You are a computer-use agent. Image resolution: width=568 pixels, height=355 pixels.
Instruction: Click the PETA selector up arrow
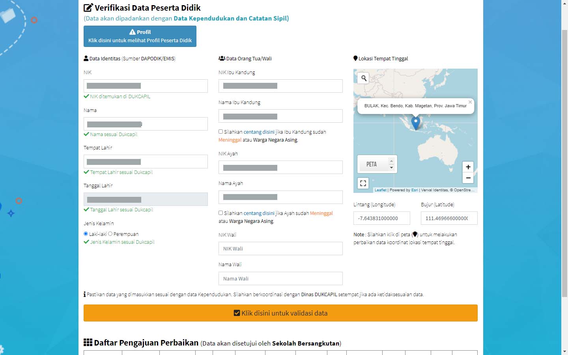(391, 161)
